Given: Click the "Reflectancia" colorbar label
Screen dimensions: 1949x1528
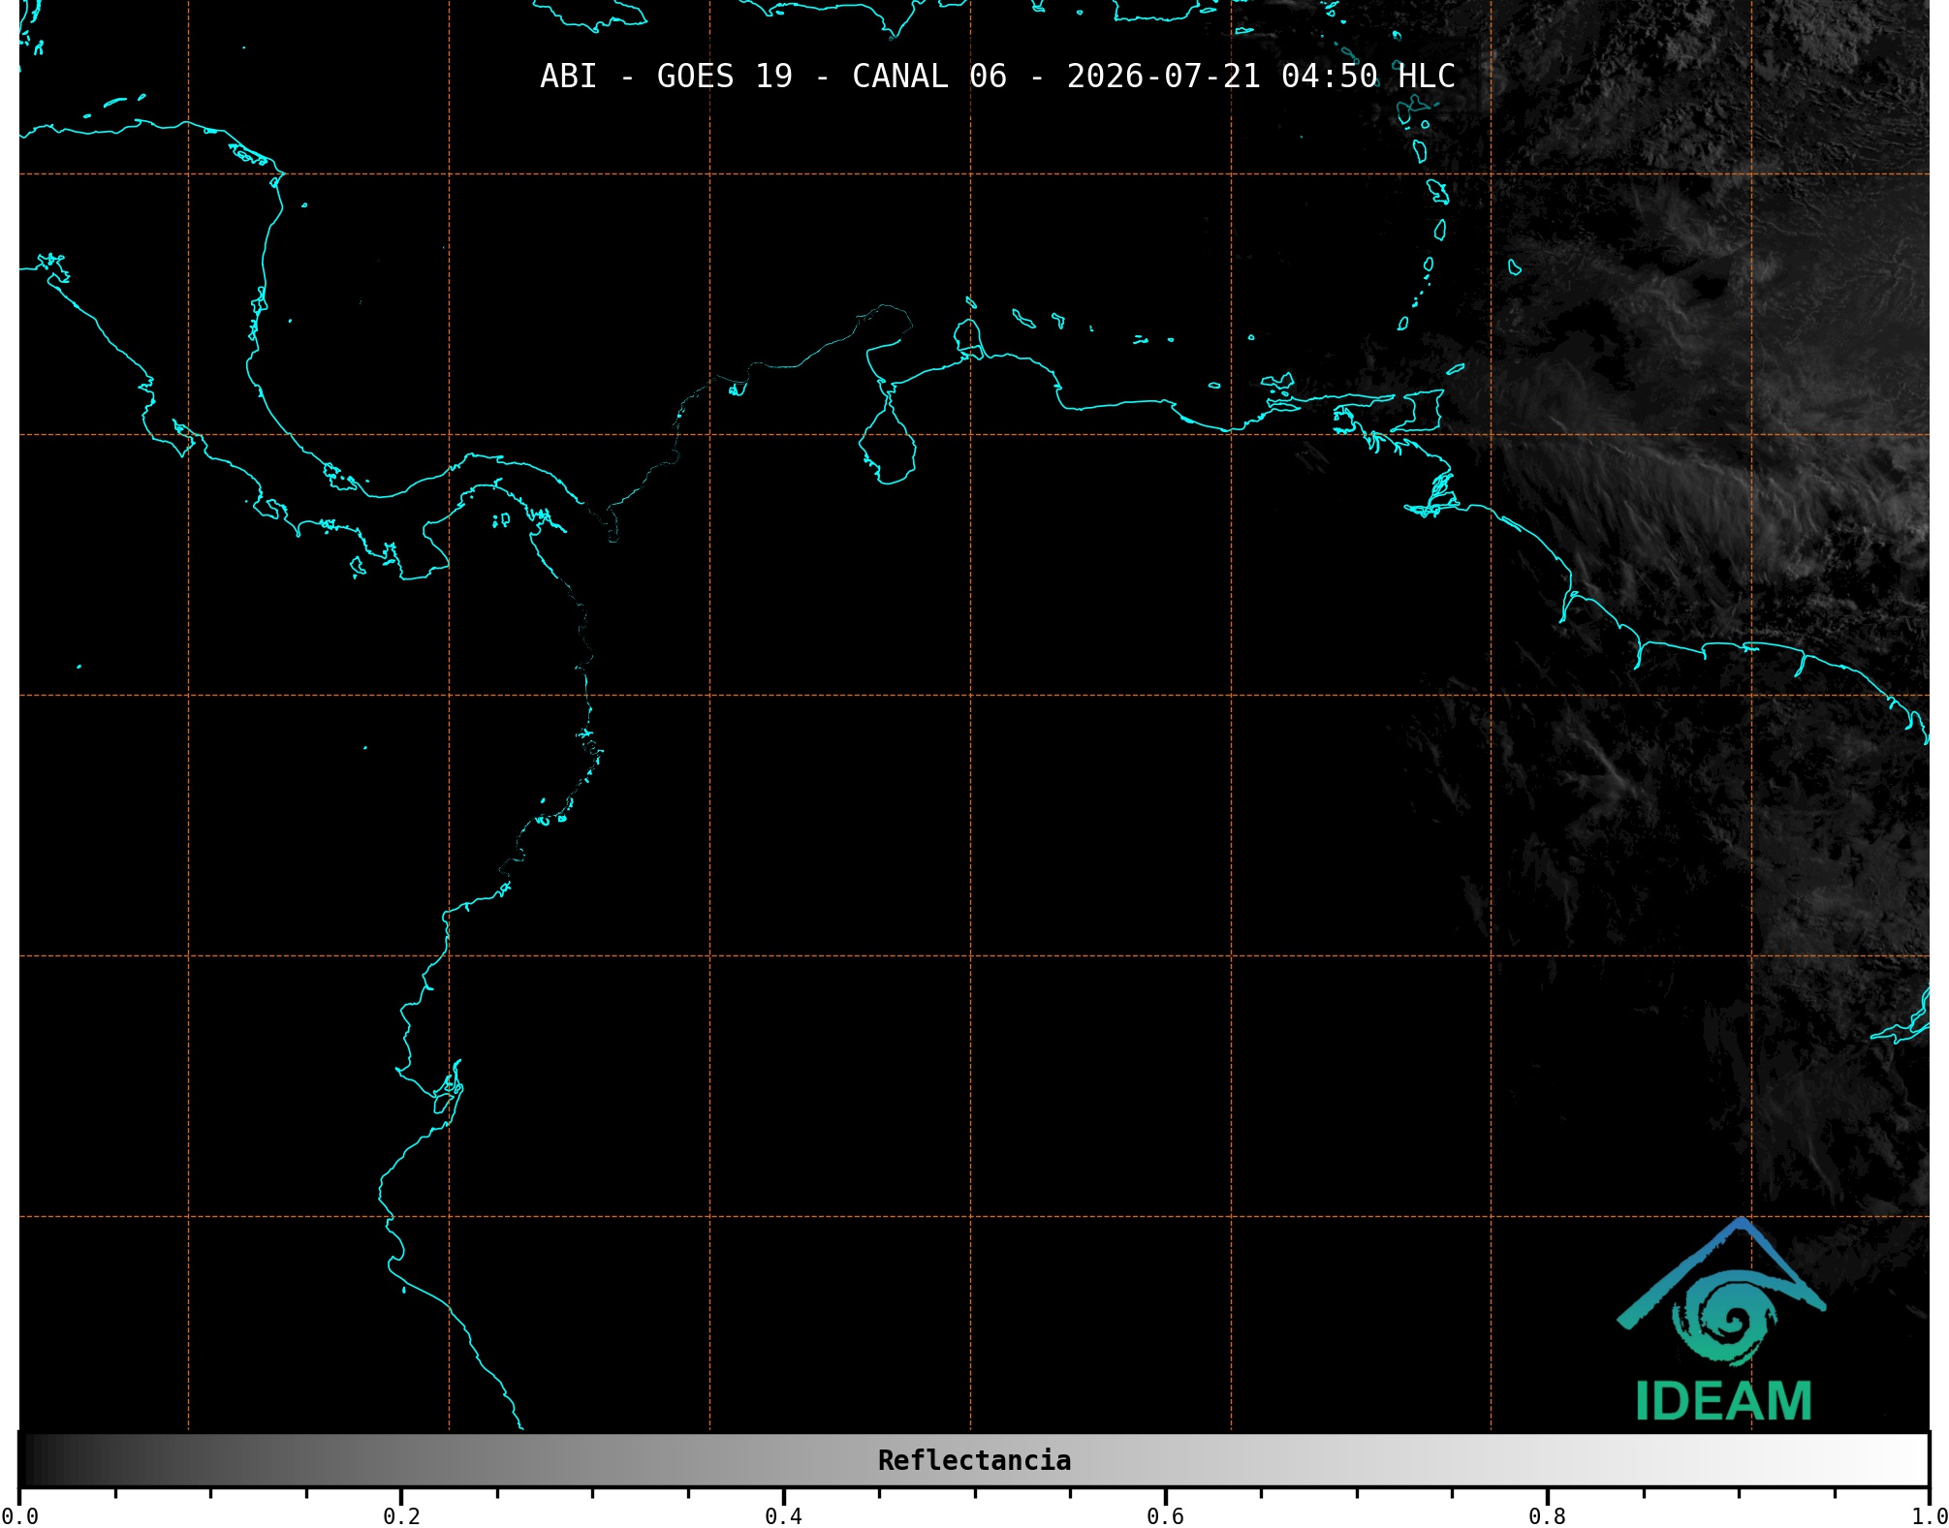Looking at the screenshot, I should click(x=974, y=1460).
